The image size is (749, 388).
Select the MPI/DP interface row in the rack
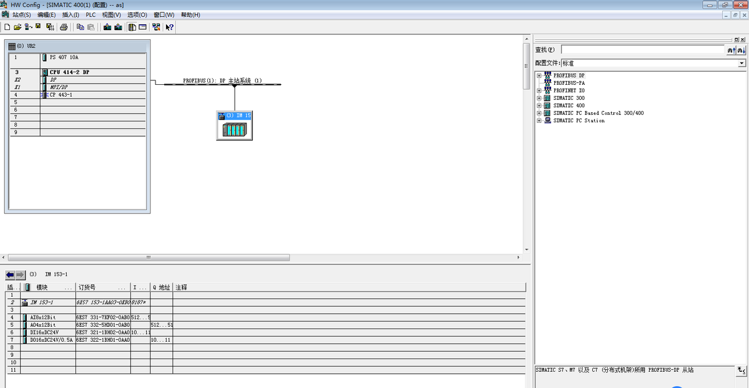pos(76,87)
